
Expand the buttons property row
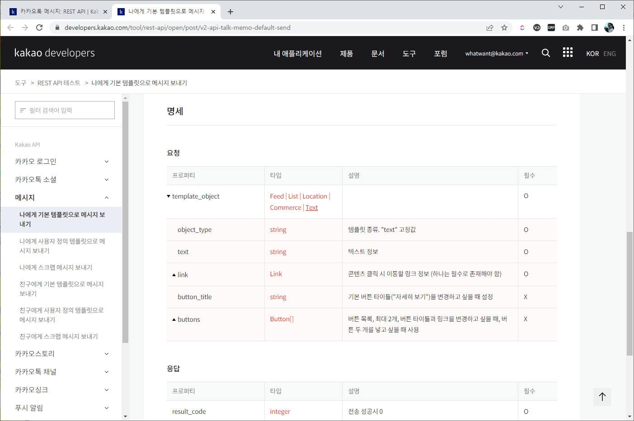(174, 319)
